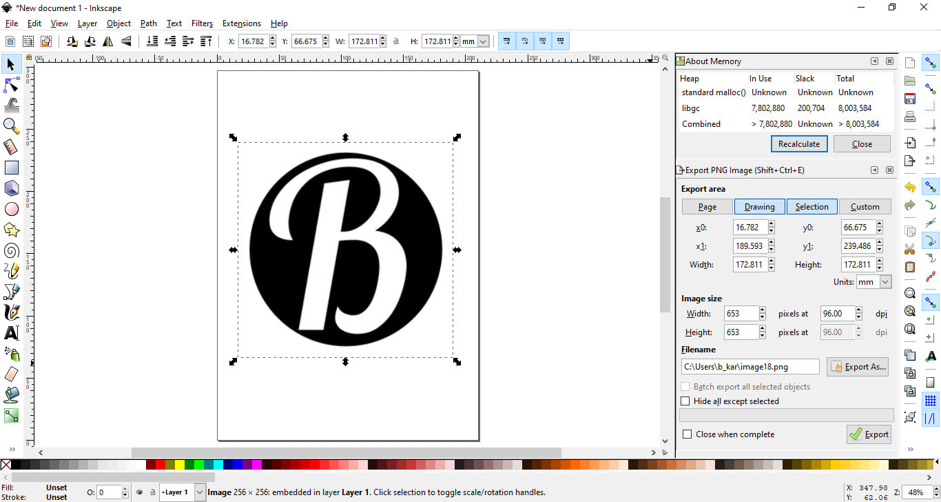Image resolution: width=941 pixels, height=502 pixels.
Task: Select the Rectangle tool
Action: pyautogui.click(x=11, y=168)
